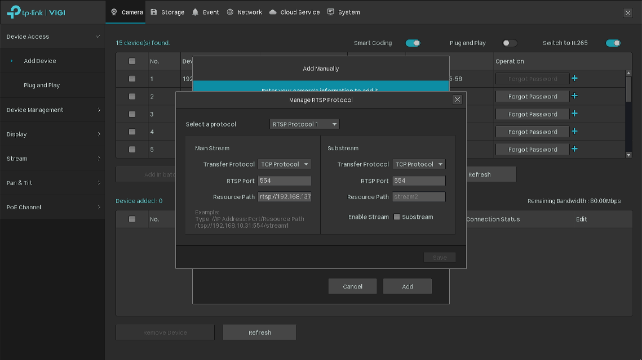Close the Manage RTSP Protocol dialog
642x360 pixels.
coord(457,100)
